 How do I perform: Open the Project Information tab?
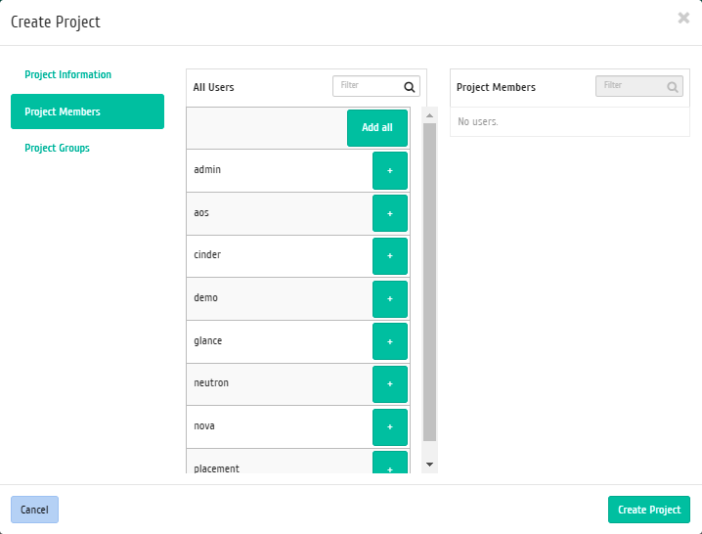(x=68, y=74)
